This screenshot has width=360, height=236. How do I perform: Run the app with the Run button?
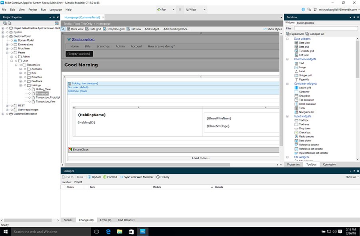162,9
